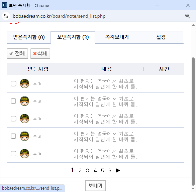
Task: Click the 삭제 delete button
Action: [40, 53]
